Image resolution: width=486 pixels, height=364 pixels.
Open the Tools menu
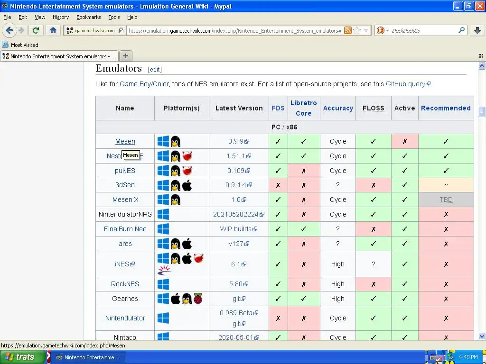point(114,17)
